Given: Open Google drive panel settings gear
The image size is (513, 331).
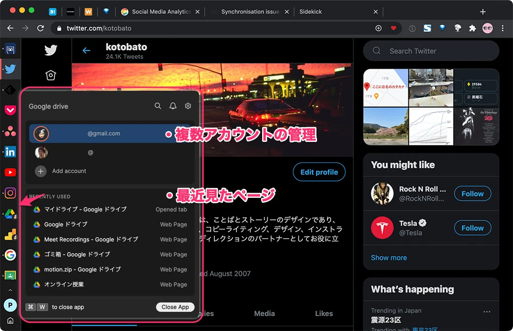Looking at the screenshot, I should pyautogui.click(x=188, y=106).
